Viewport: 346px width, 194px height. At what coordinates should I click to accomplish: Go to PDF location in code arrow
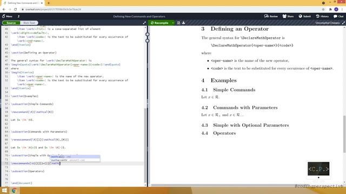pos(148,41)
